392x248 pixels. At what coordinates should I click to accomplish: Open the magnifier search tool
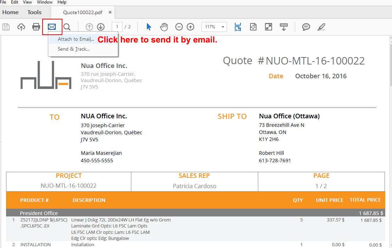[x=67, y=27]
